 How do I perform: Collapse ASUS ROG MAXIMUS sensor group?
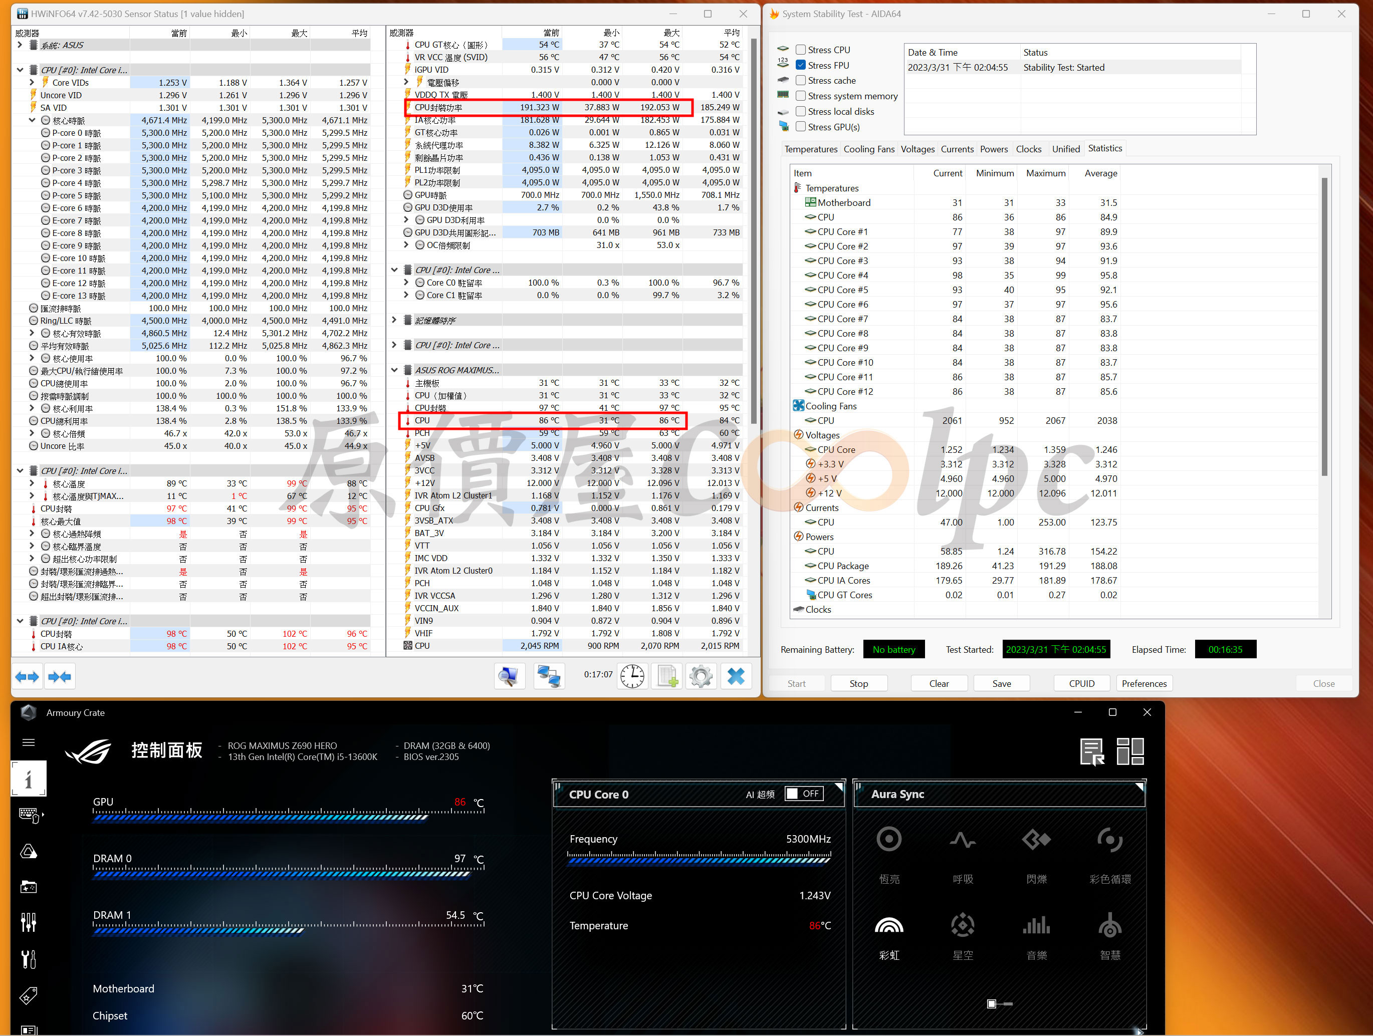pyautogui.click(x=394, y=370)
